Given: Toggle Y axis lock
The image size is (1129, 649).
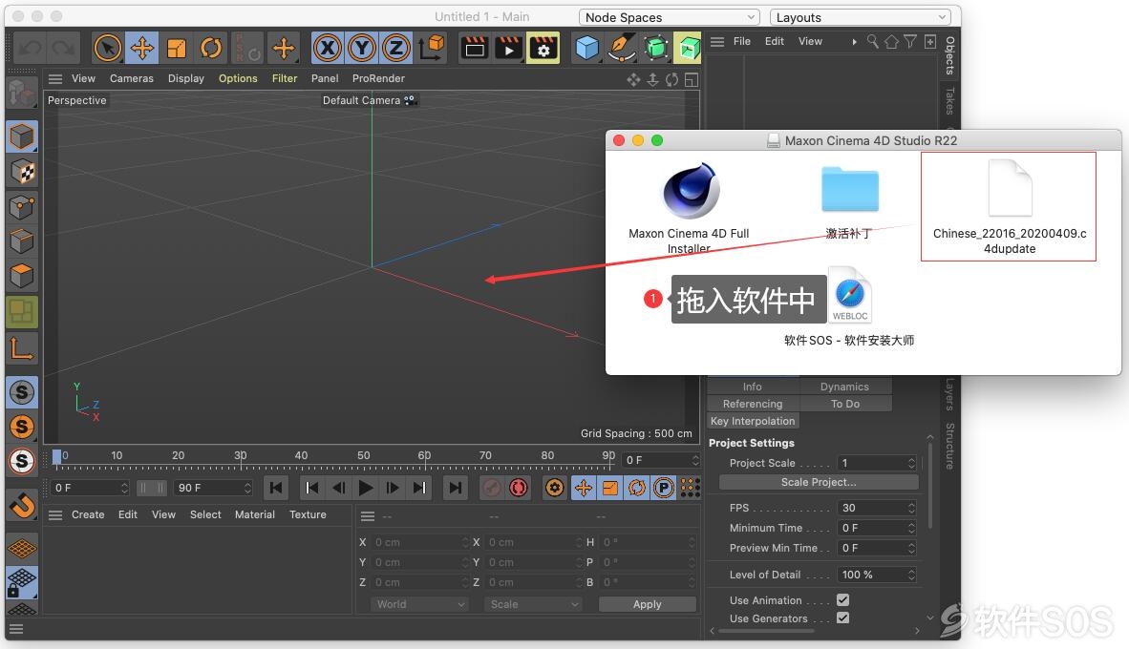Looking at the screenshot, I should pyautogui.click(x=361, y=49).
